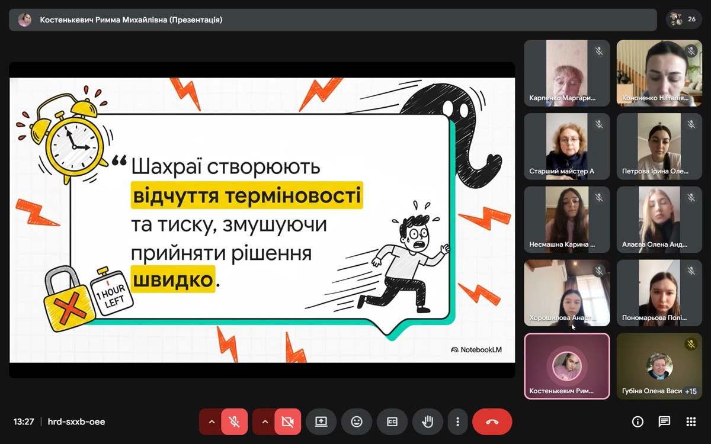
Task: Raise your hand in the meeting
Action: click(428, 422)
